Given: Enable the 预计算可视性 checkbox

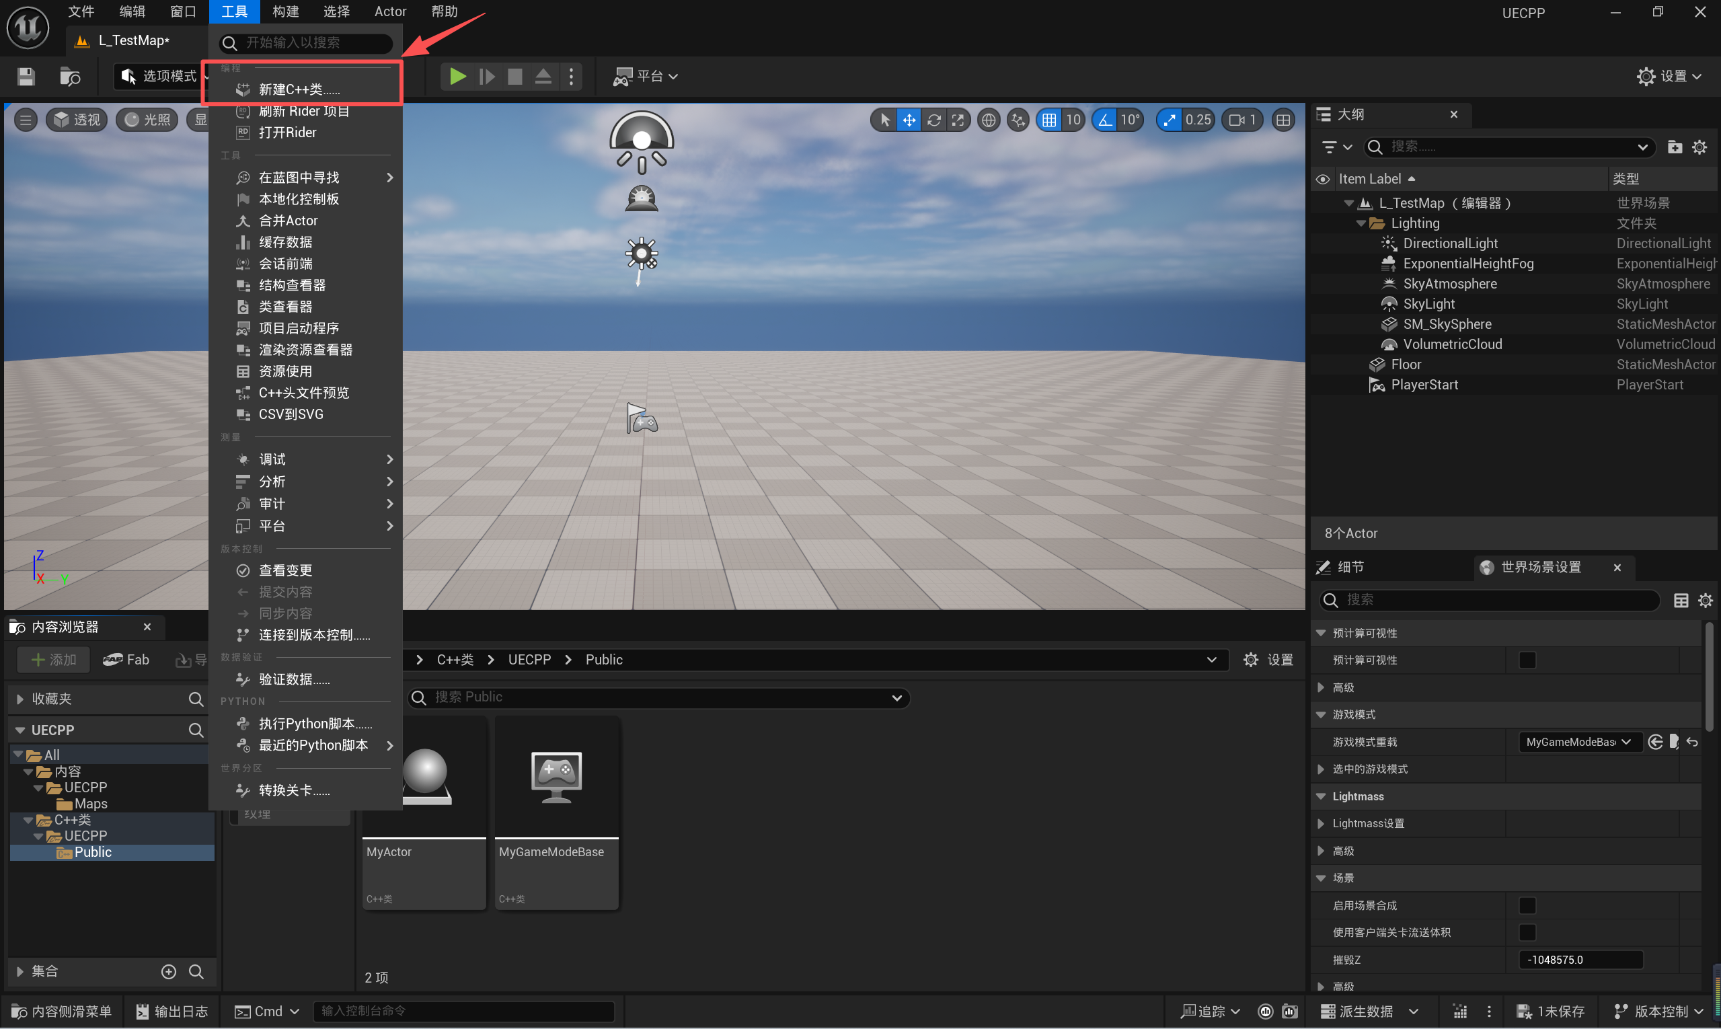Looking at the screenshot, I should point(1527,660).
